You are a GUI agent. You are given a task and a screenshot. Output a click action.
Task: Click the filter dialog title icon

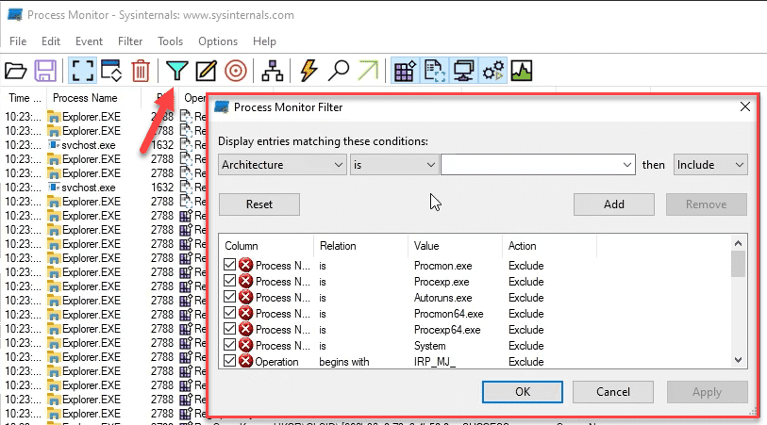click(222, 107)
